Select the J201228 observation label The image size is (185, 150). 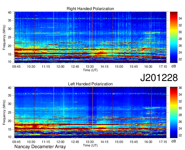(159, 77)
